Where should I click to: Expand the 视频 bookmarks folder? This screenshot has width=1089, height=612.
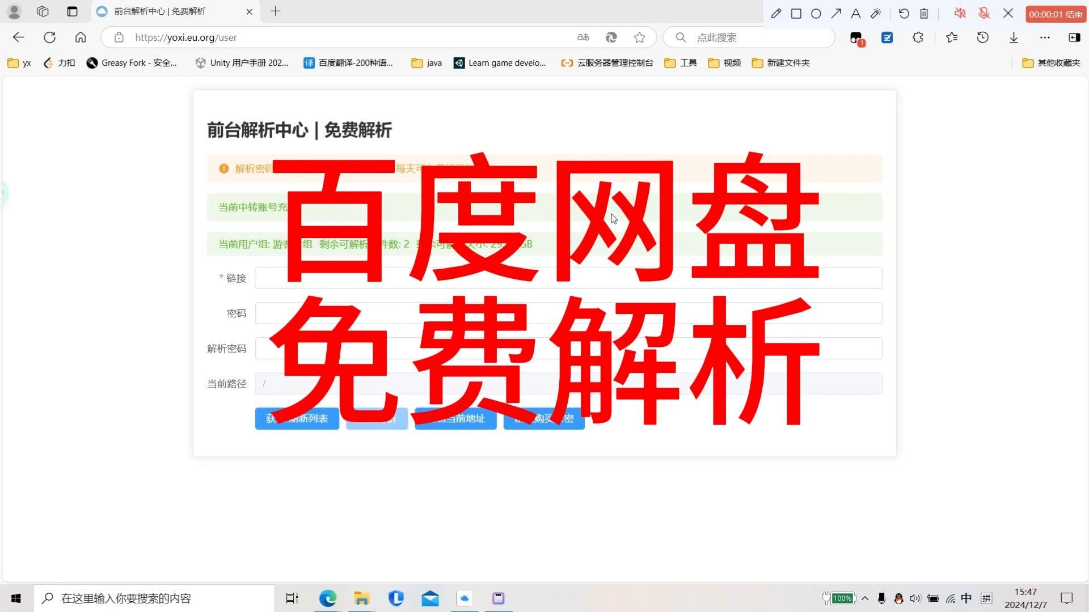pyautogui.click(x=724, y=63)
